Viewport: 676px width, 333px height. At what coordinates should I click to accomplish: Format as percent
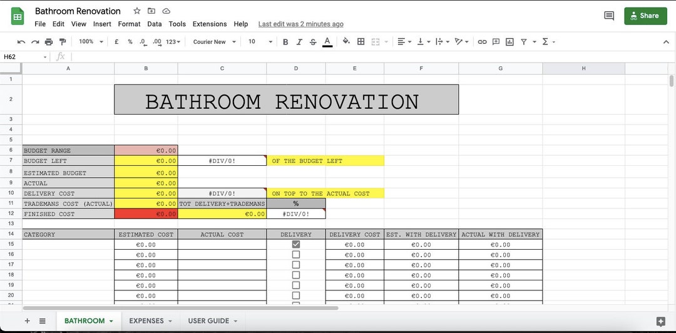tap(130, 42)
